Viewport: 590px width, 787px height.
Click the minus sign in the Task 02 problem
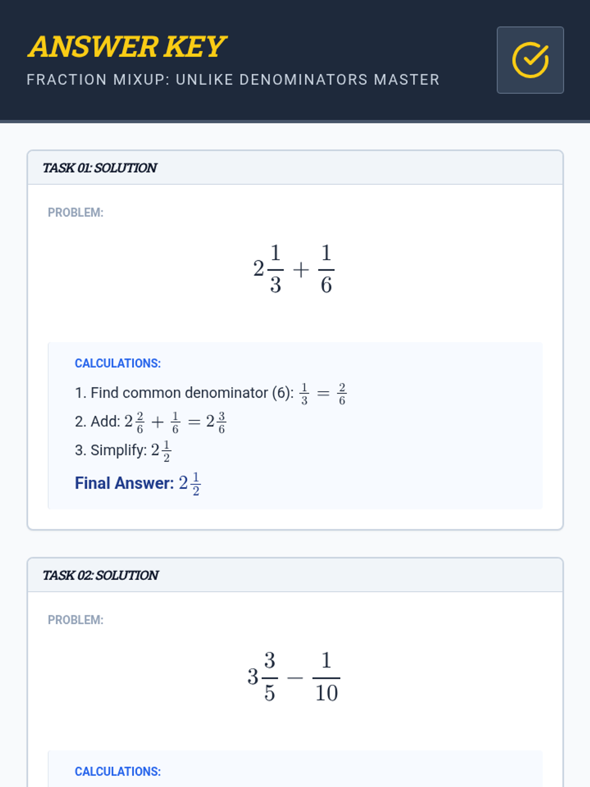295,678
